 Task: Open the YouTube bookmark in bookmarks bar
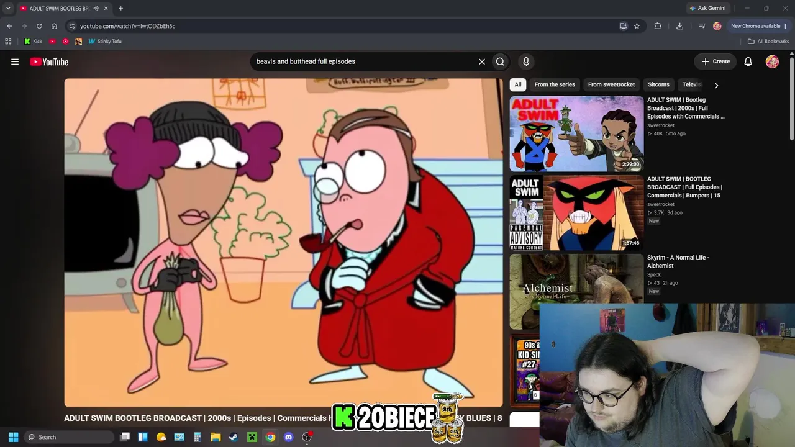tap(52, 42)
